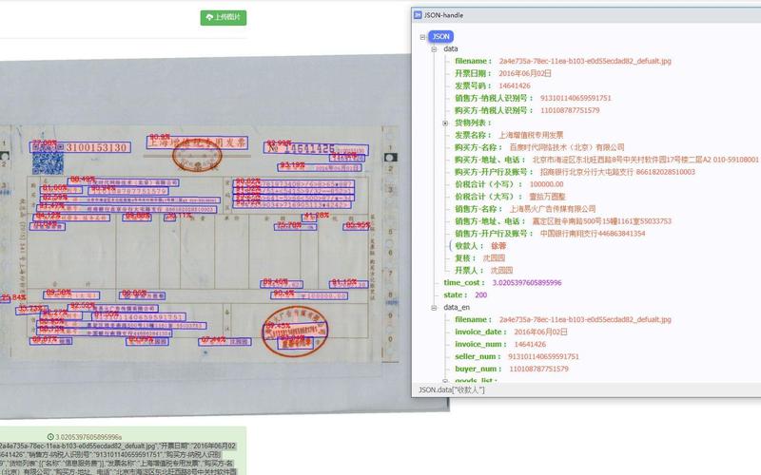
Task: Click the clock icon beside the elapsed time
Action: point(50,437)
